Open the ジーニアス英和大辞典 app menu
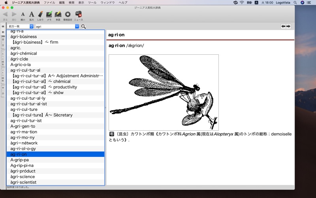 pos(26,2)
